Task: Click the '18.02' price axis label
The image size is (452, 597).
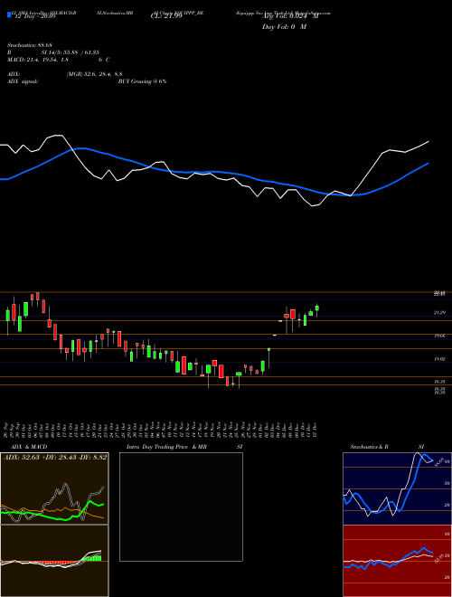Action: coord(439,359)
